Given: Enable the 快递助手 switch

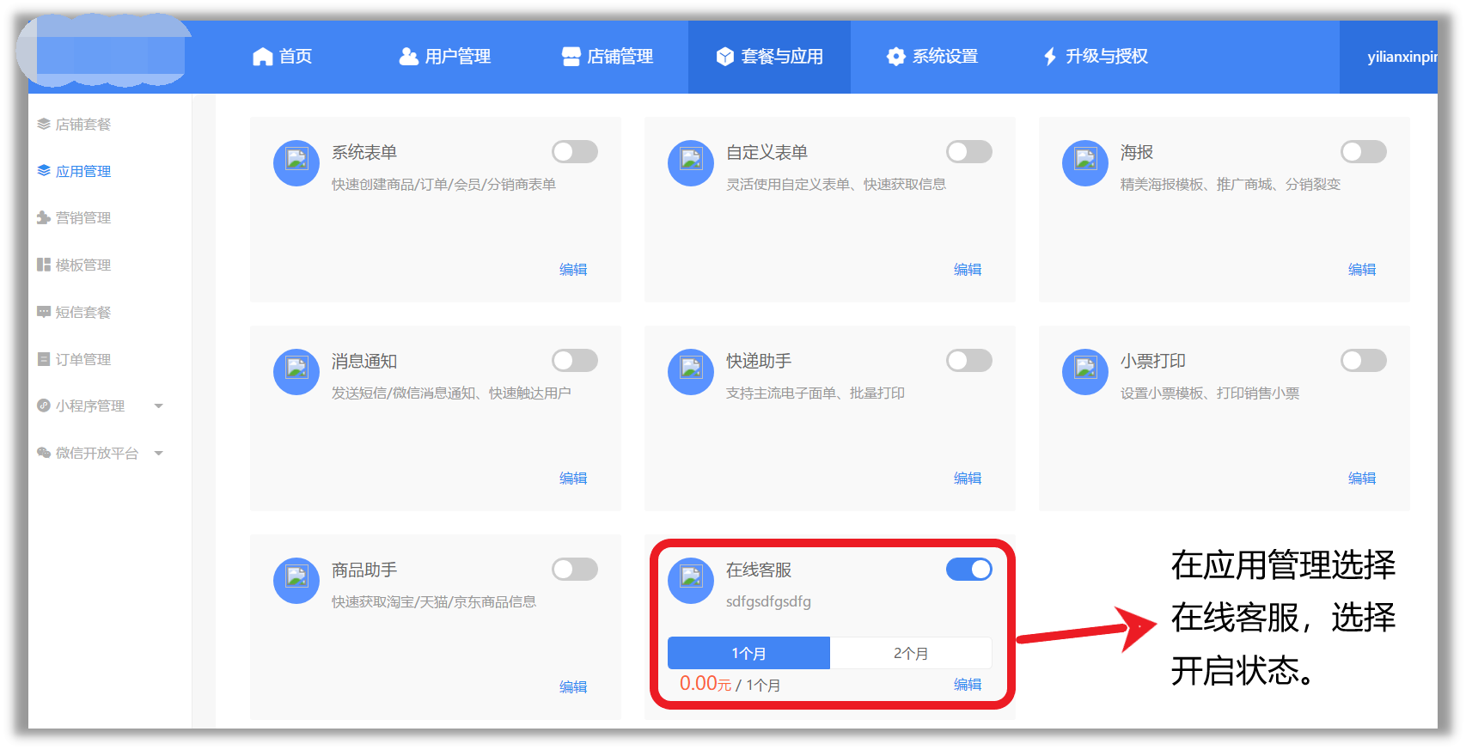Looking at the screenshot, I should 969,361.
